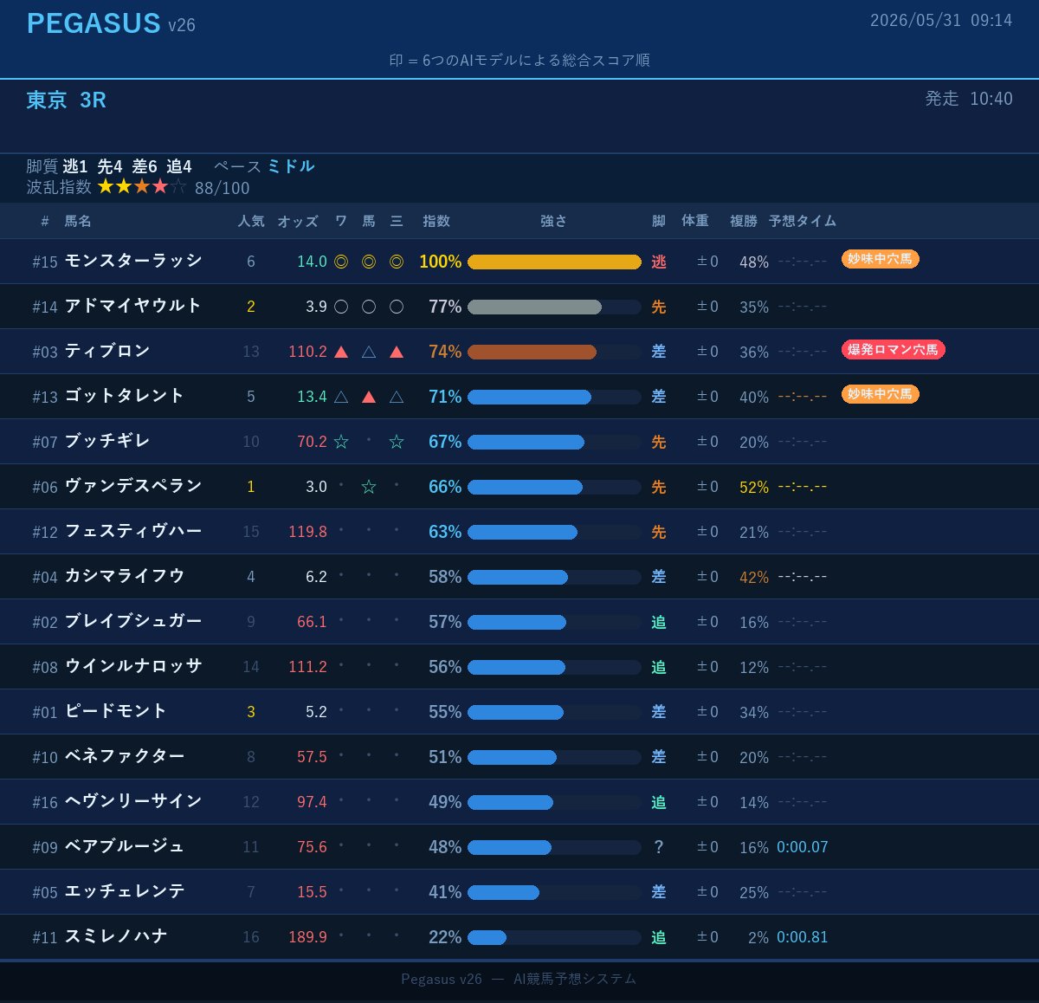Click the red triangle in ゴットタレント's 馬 column

pyautogui.click(x=369, y=397)
